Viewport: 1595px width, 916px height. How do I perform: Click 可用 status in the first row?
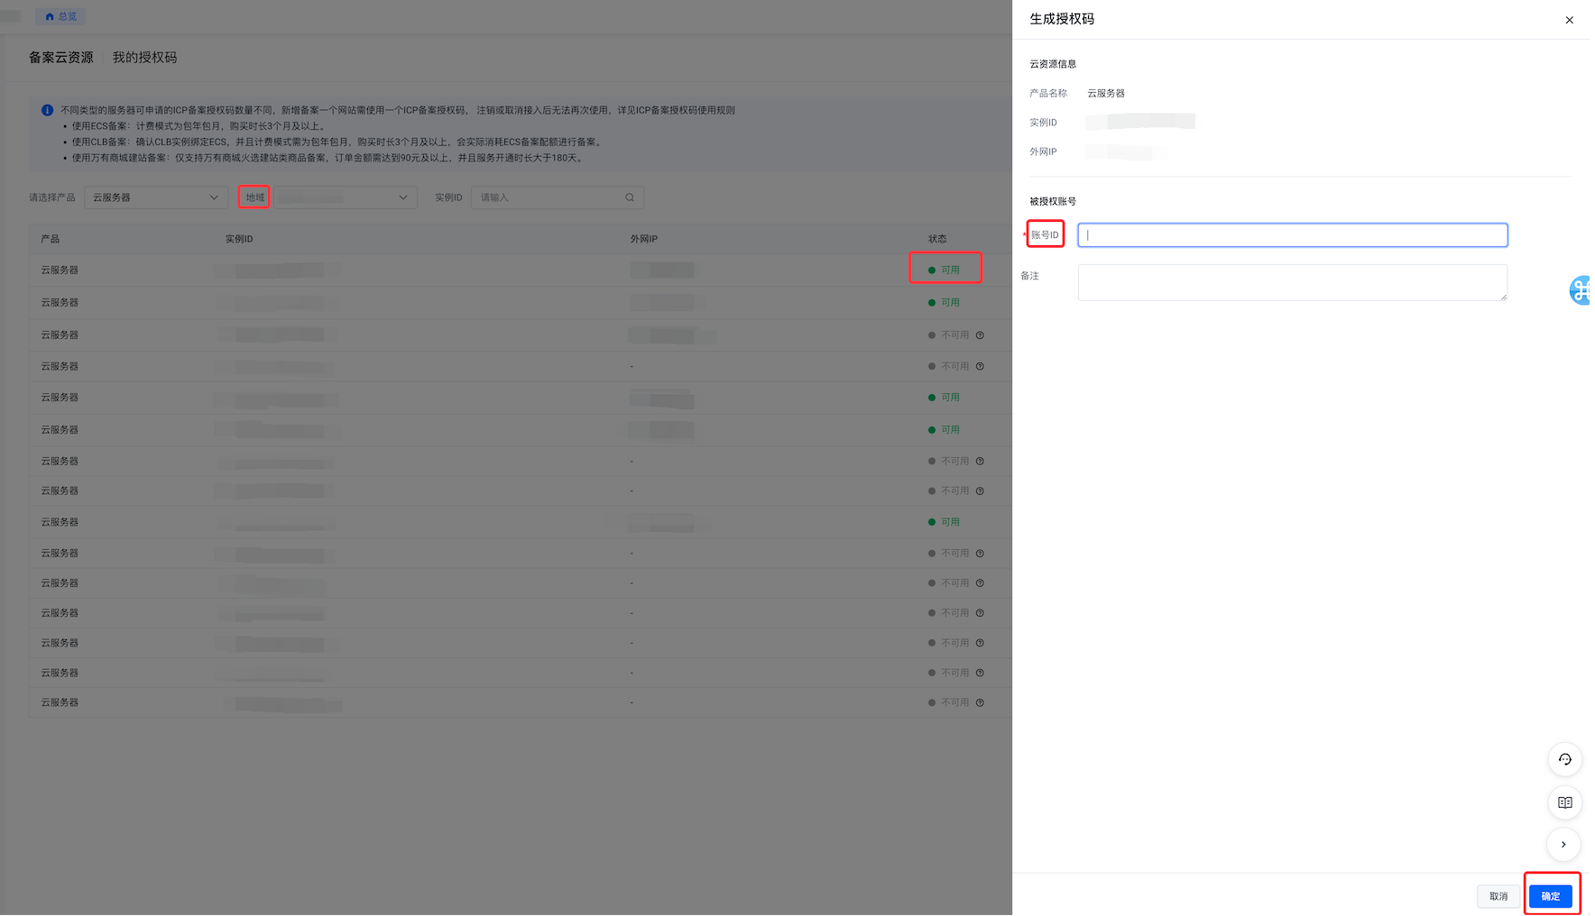[945, 270]
